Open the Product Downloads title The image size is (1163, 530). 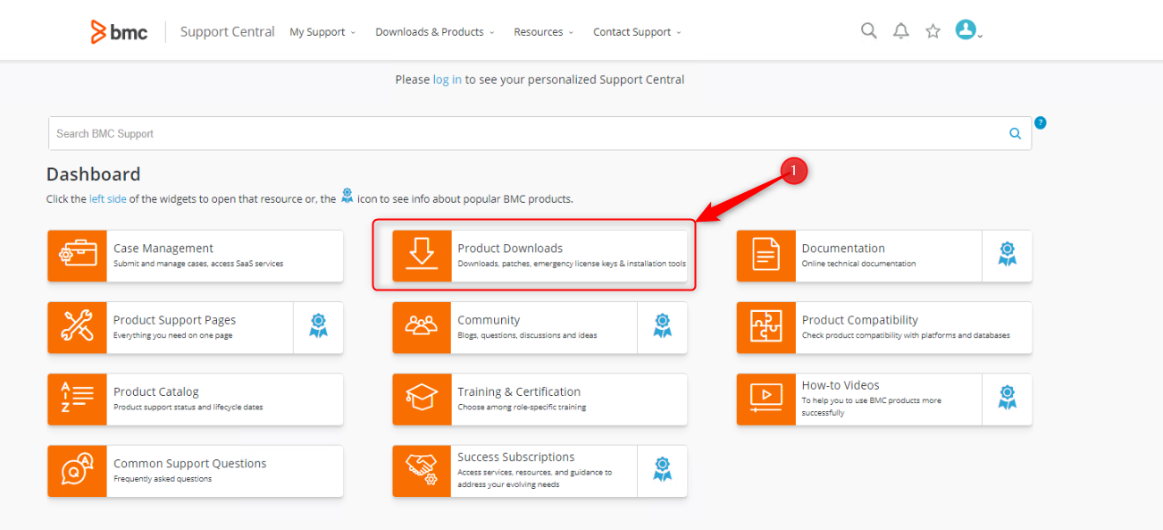click(x=510, y=248)
